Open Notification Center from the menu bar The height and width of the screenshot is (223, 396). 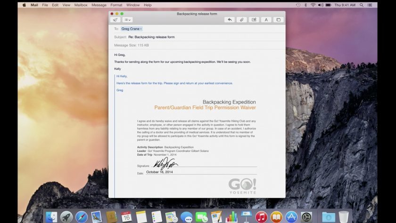[371, 5]
